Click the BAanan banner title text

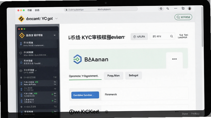(96, 60)
